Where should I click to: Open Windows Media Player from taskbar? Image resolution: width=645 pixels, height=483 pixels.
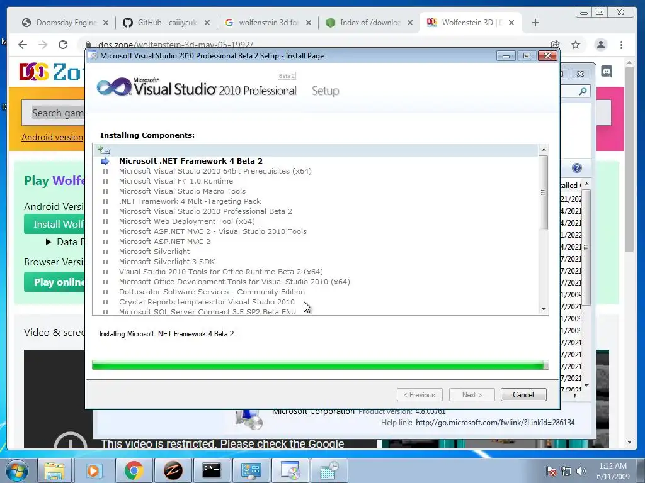(x=94, y=470)
